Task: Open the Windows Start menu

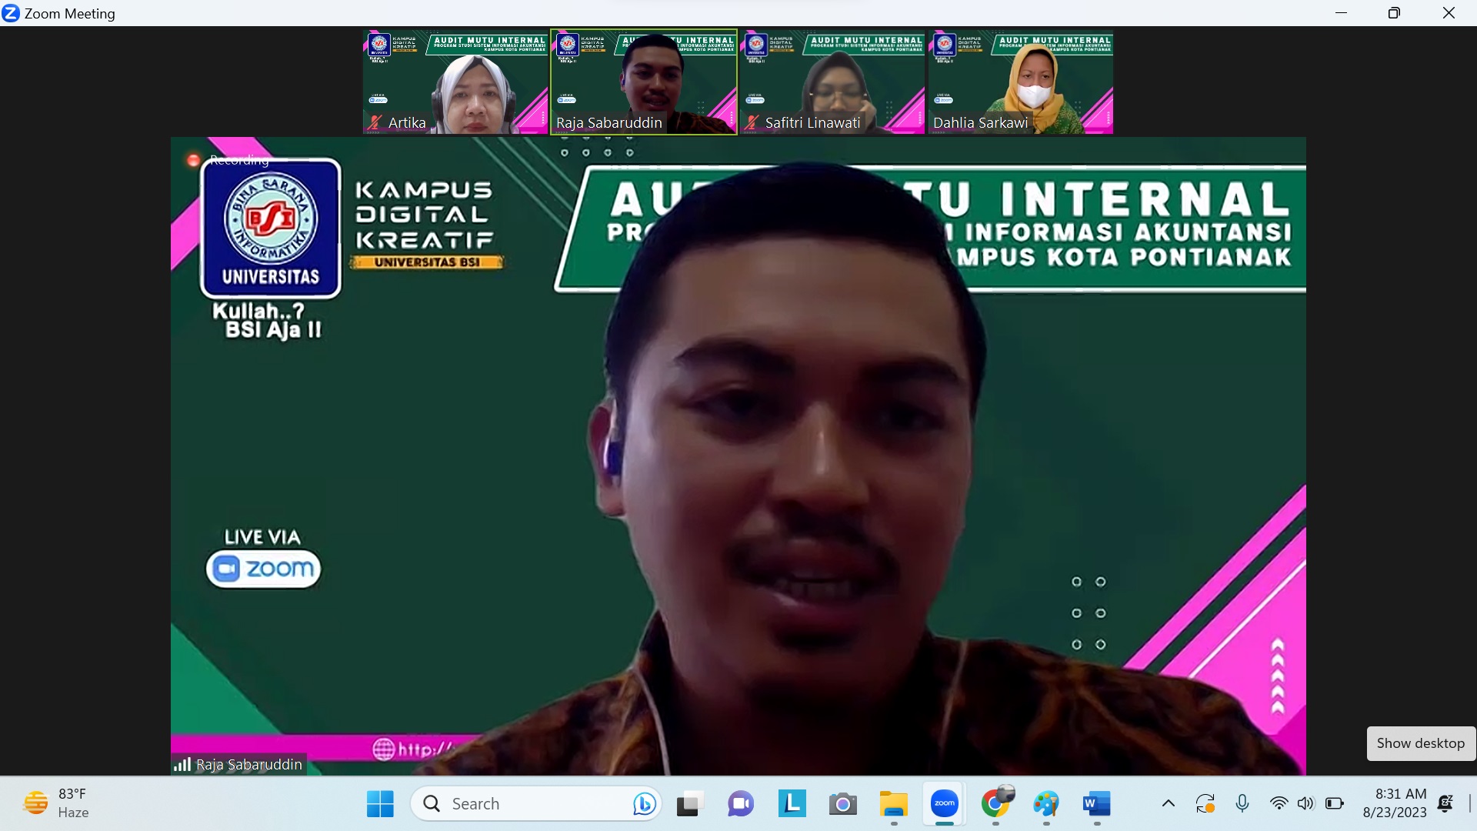Action: click(380, 804)
